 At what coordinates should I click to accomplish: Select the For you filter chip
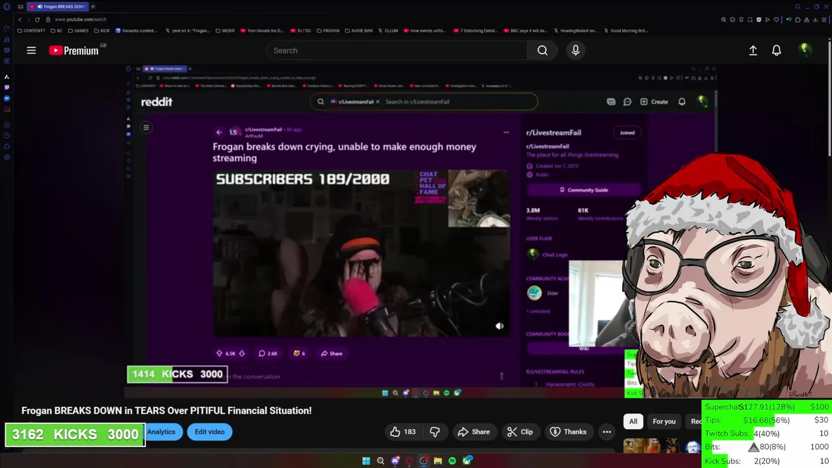[x=664, y=421]
